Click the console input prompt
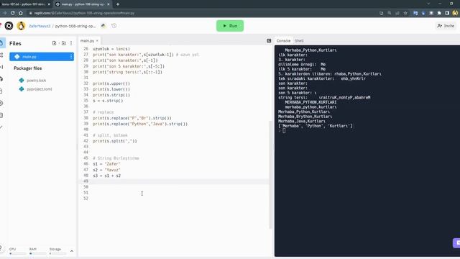The height and width of the screenshot is (259, 460). point(284,131)
